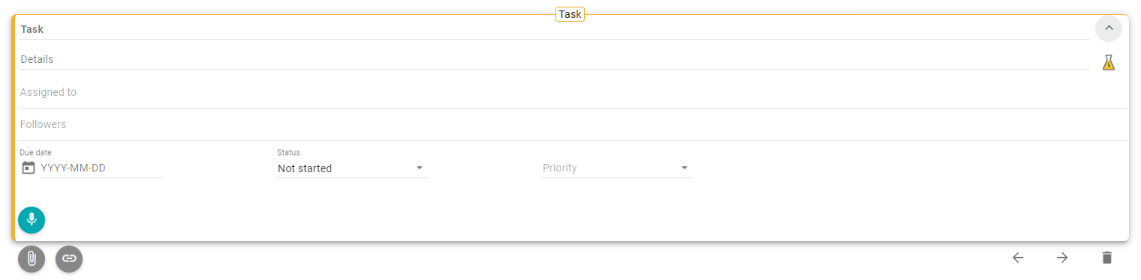Attach a file with the paperclip icon

32,259
